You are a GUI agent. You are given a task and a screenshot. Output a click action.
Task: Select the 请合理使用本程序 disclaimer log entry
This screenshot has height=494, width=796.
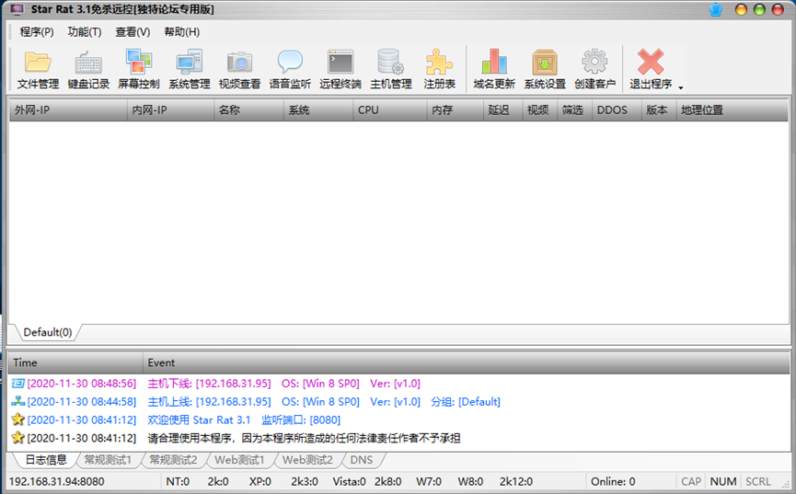tap(399, 438)
